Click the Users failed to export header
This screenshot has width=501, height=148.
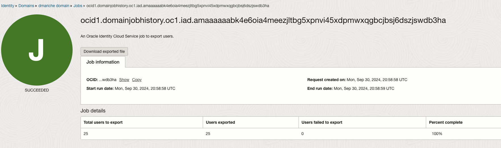click(x=322, y=122)
